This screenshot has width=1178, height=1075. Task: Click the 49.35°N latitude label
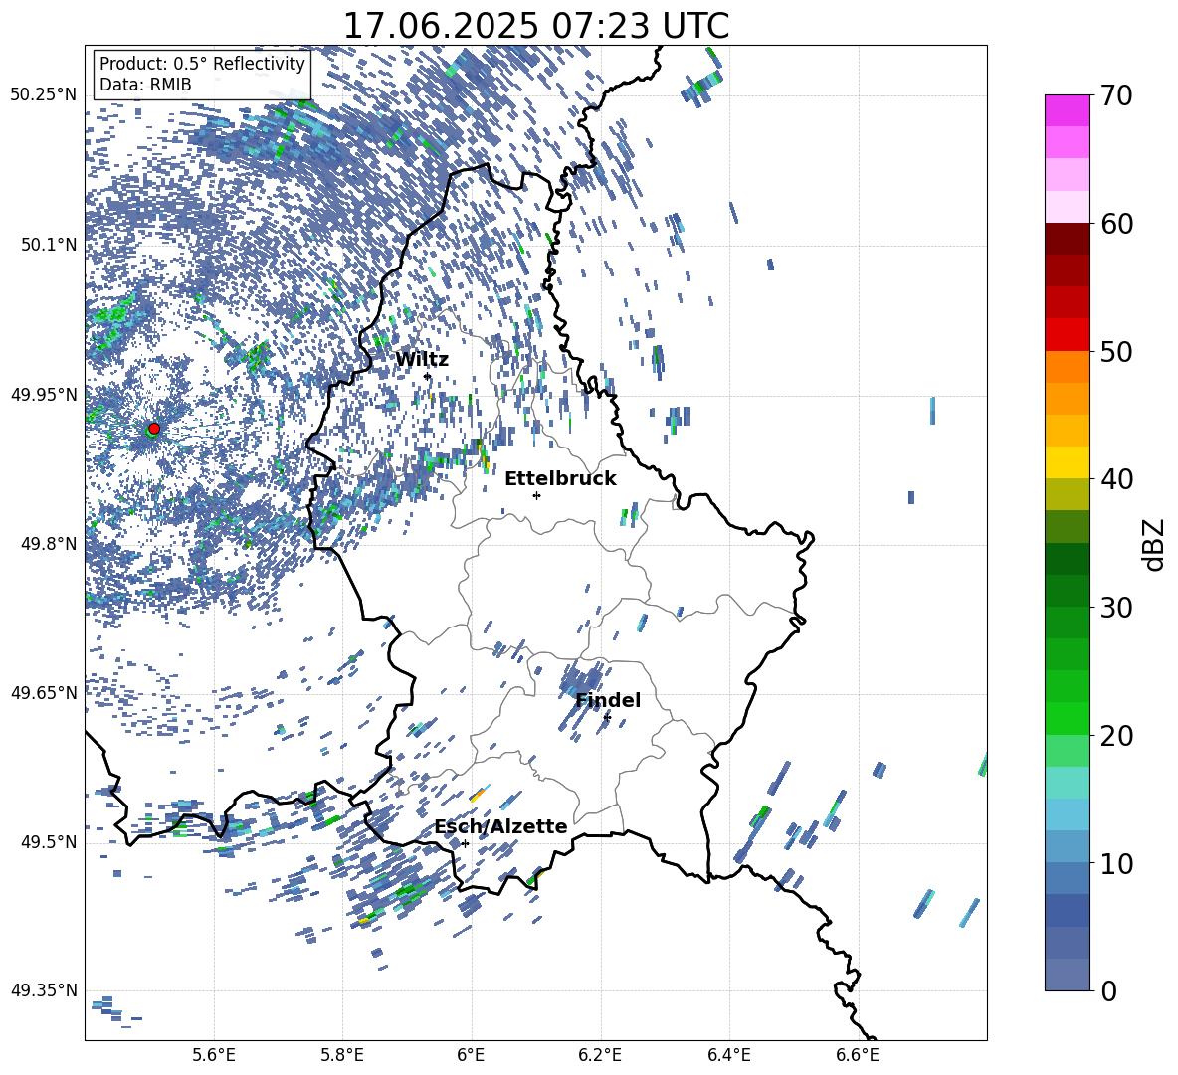coord(44,990)
